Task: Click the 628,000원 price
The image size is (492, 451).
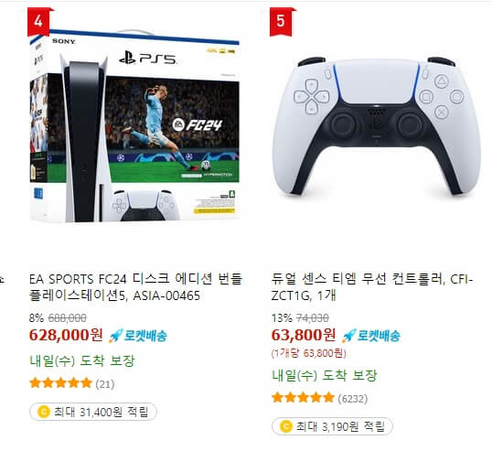Action: (66, 335)
